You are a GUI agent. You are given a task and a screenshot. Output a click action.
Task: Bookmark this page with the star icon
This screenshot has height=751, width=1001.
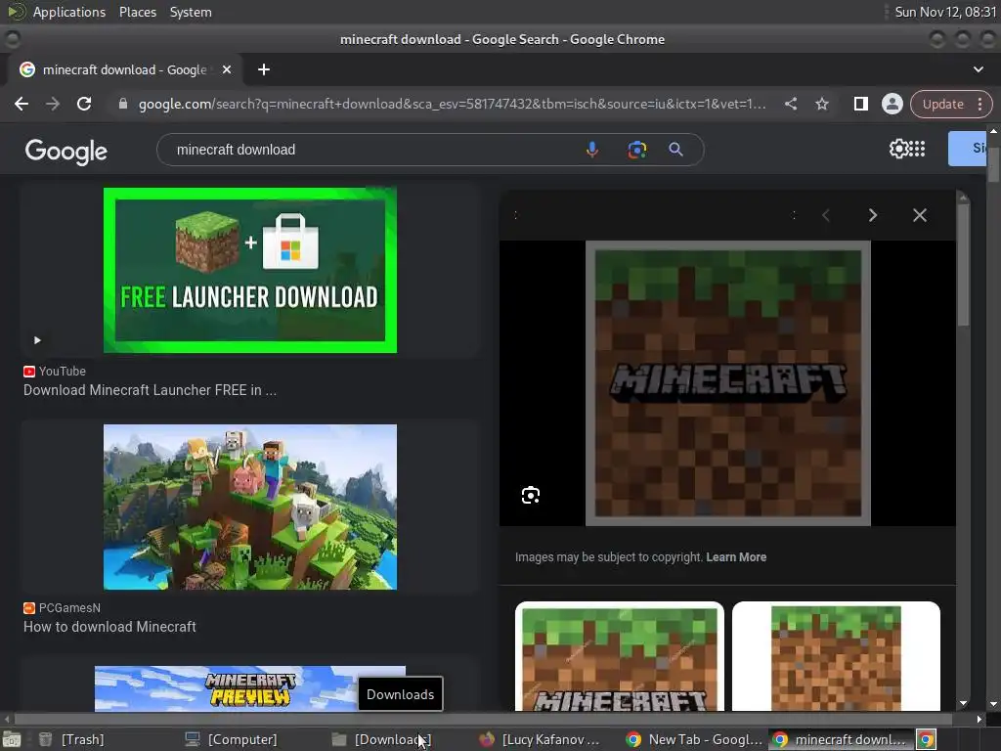tap(821, 104)
